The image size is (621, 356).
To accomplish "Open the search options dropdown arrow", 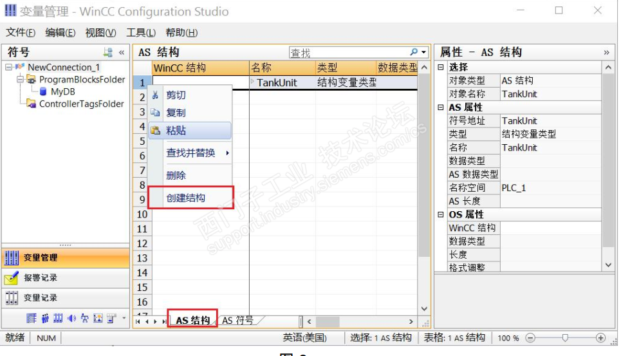I will 424,52.
